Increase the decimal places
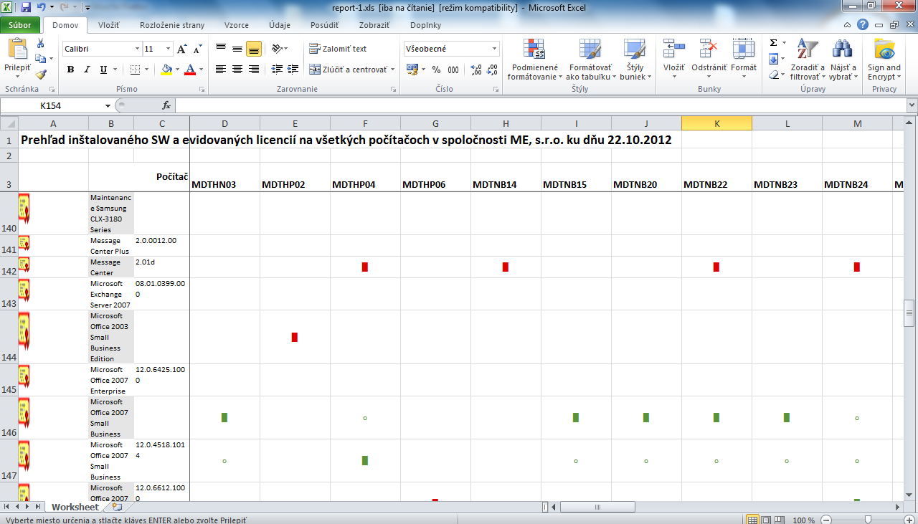Viewport: 918px width, 524px height. point(475,70)
